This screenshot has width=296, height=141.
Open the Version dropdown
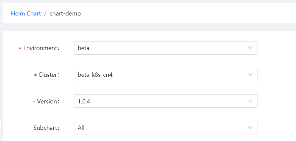point(165,101)
